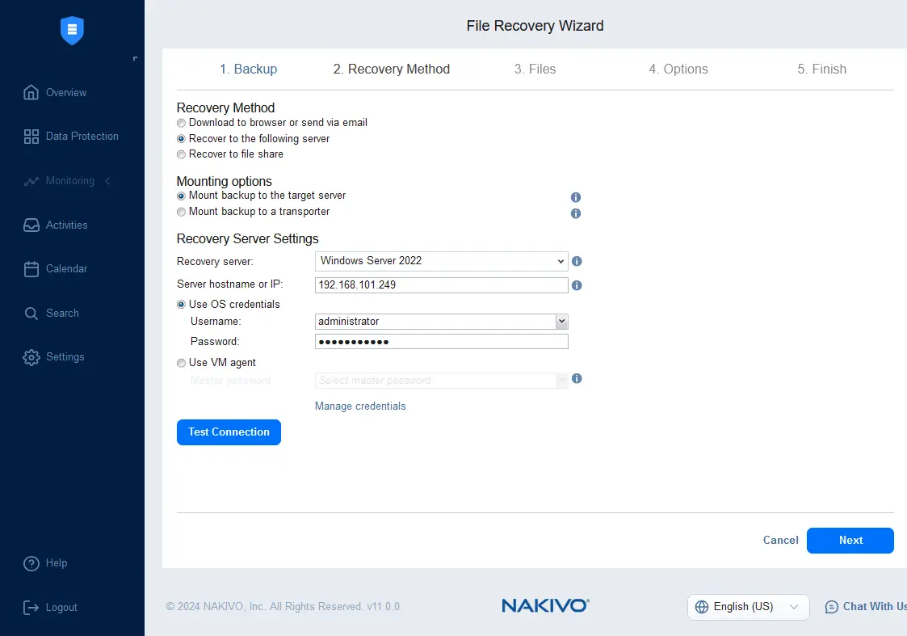Select Download to browser or send via email
This screenshot has height=636, width=907.
tap(181, 123)
